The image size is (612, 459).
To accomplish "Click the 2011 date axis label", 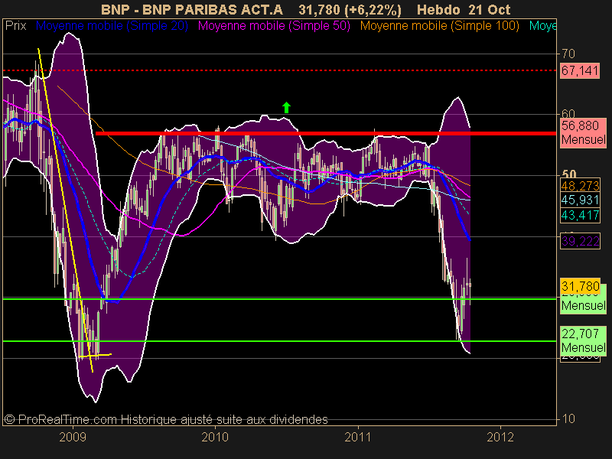I will click(x=358, y=437).
